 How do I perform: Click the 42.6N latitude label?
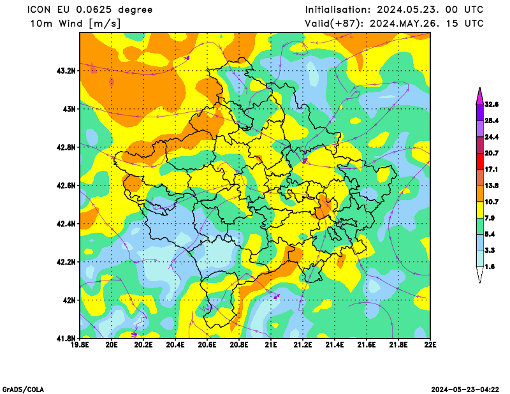click(x=66, y=186)
